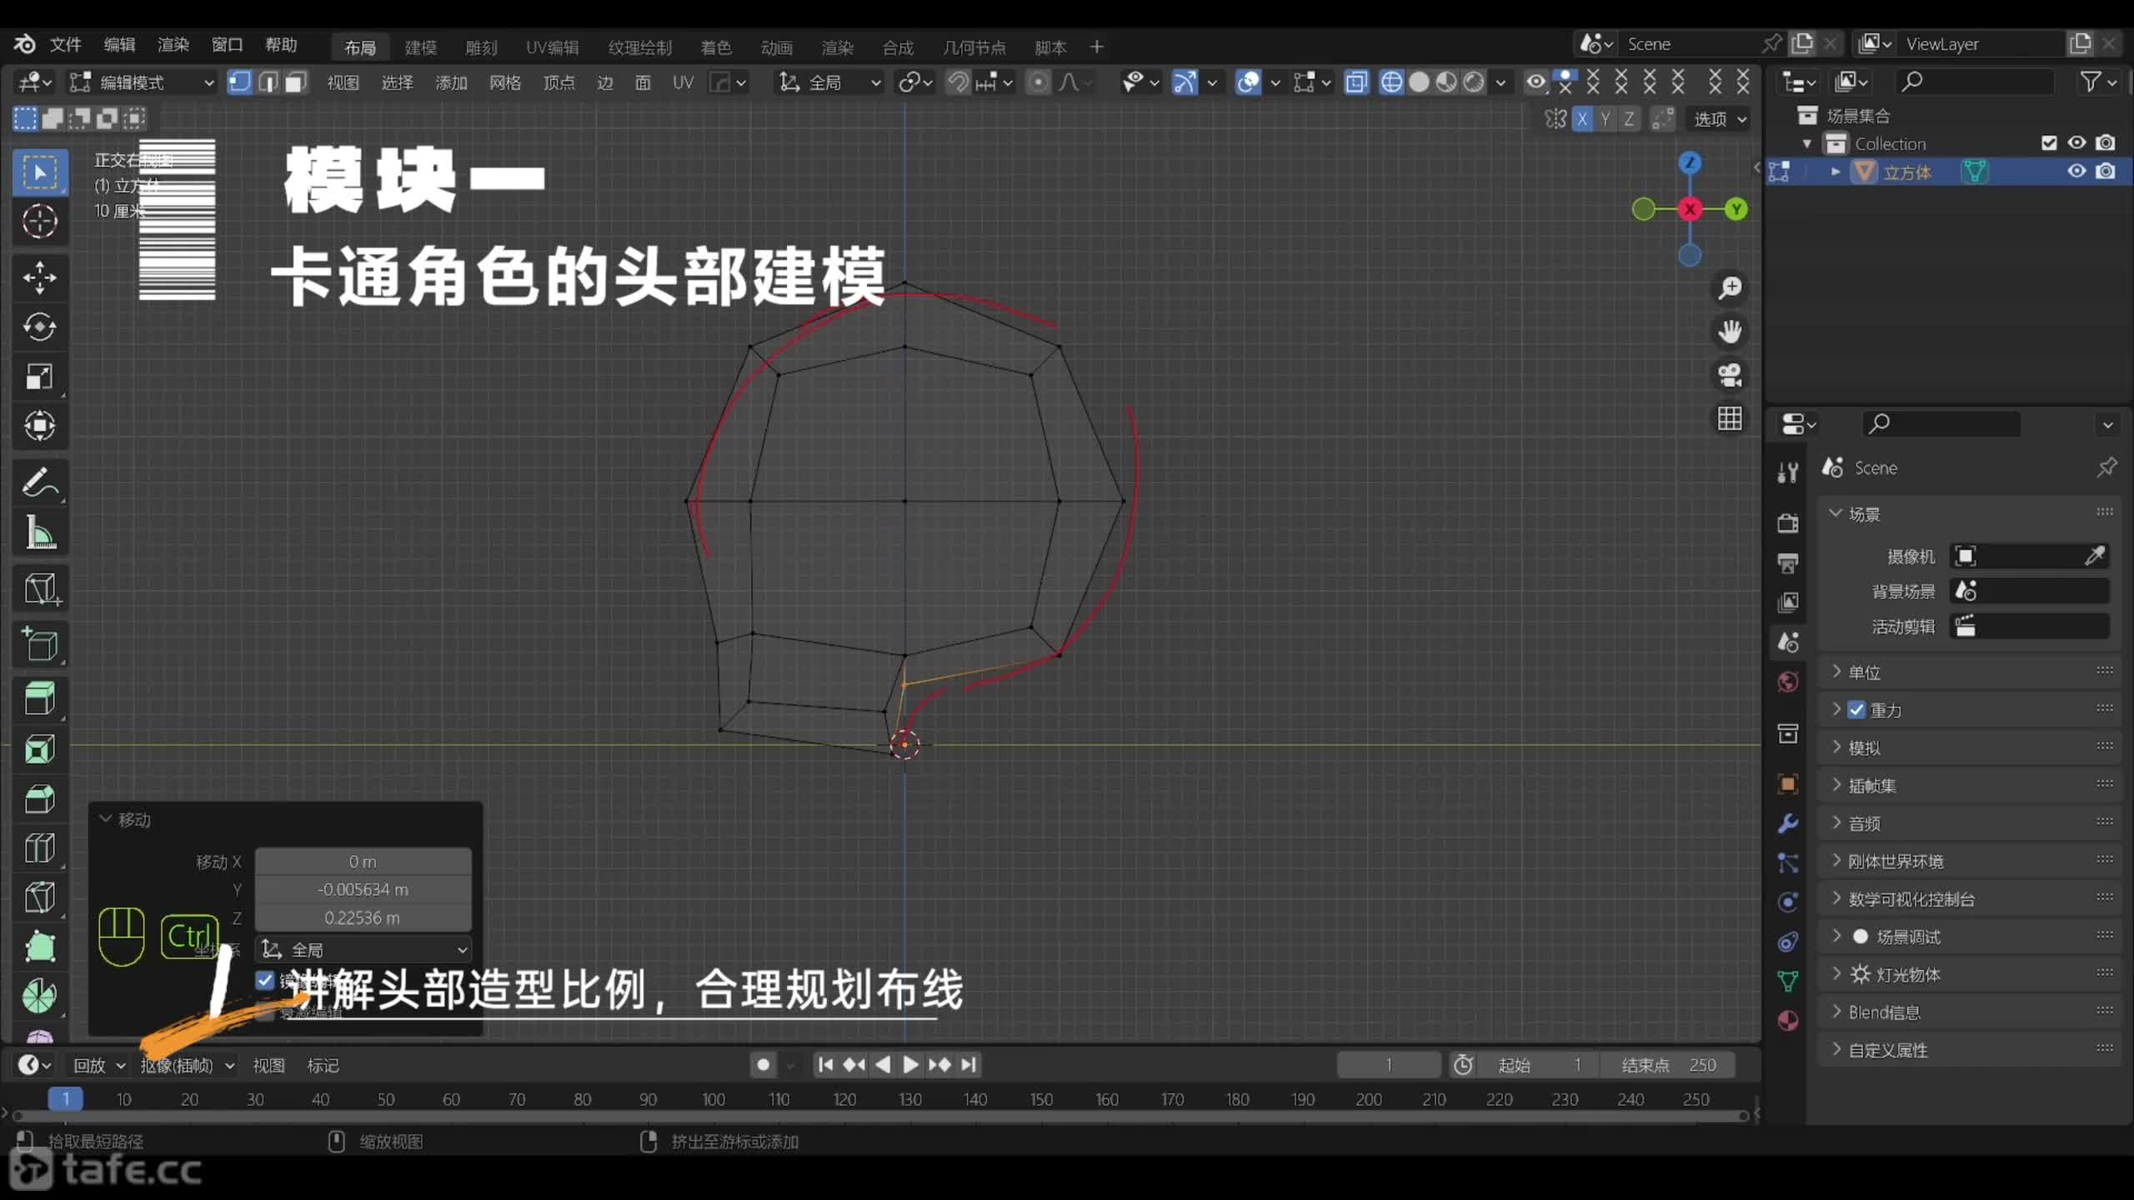Click the pan view hand icon
Viewport: 2134px width, 1200px height.
coord(1730,332)
